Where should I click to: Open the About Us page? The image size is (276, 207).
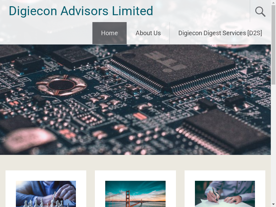click(x=148, y=33)
